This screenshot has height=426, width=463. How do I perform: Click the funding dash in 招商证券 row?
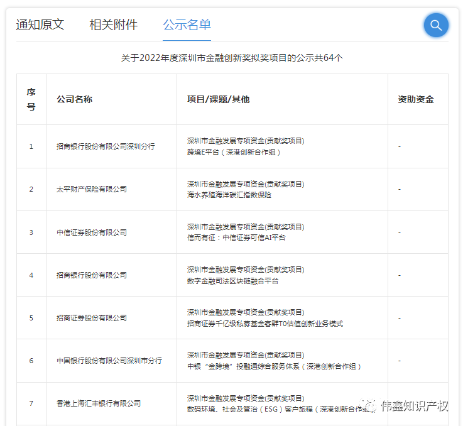(399, 318)
